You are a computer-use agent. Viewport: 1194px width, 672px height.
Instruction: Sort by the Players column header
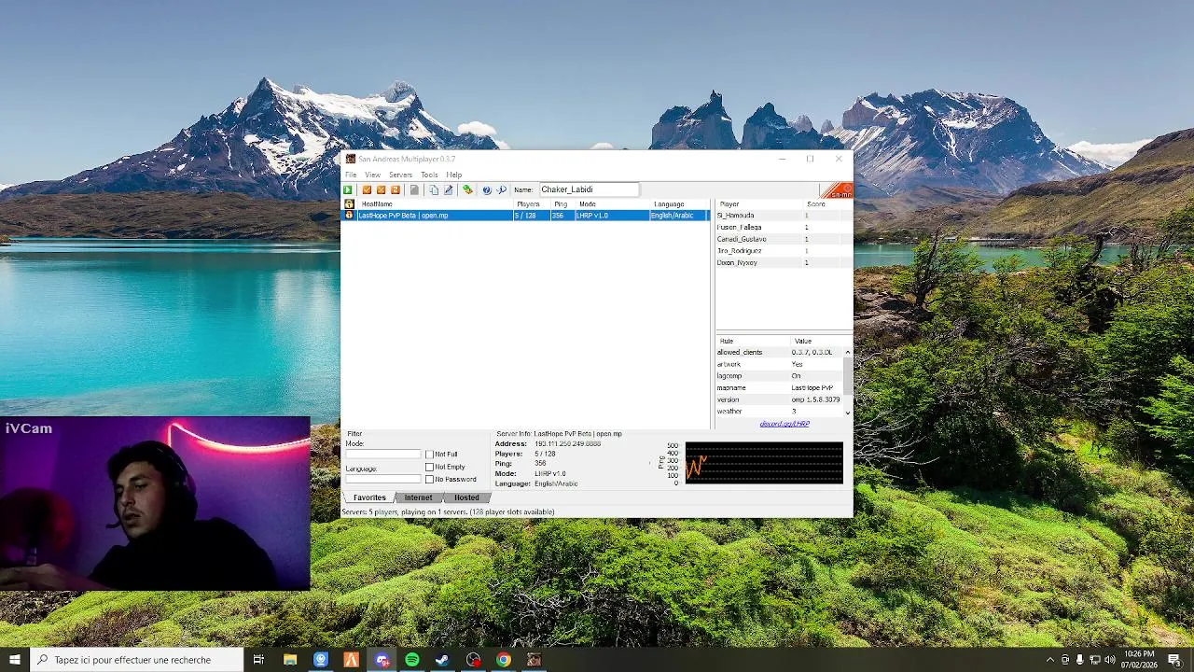pos(532,203)
